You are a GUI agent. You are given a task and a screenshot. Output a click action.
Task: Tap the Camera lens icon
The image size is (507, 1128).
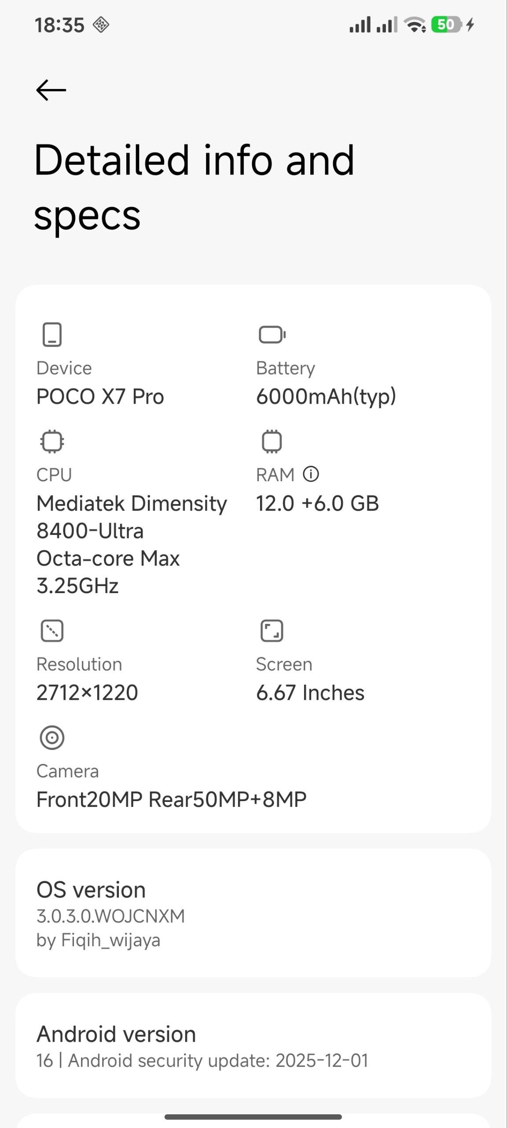52,738
